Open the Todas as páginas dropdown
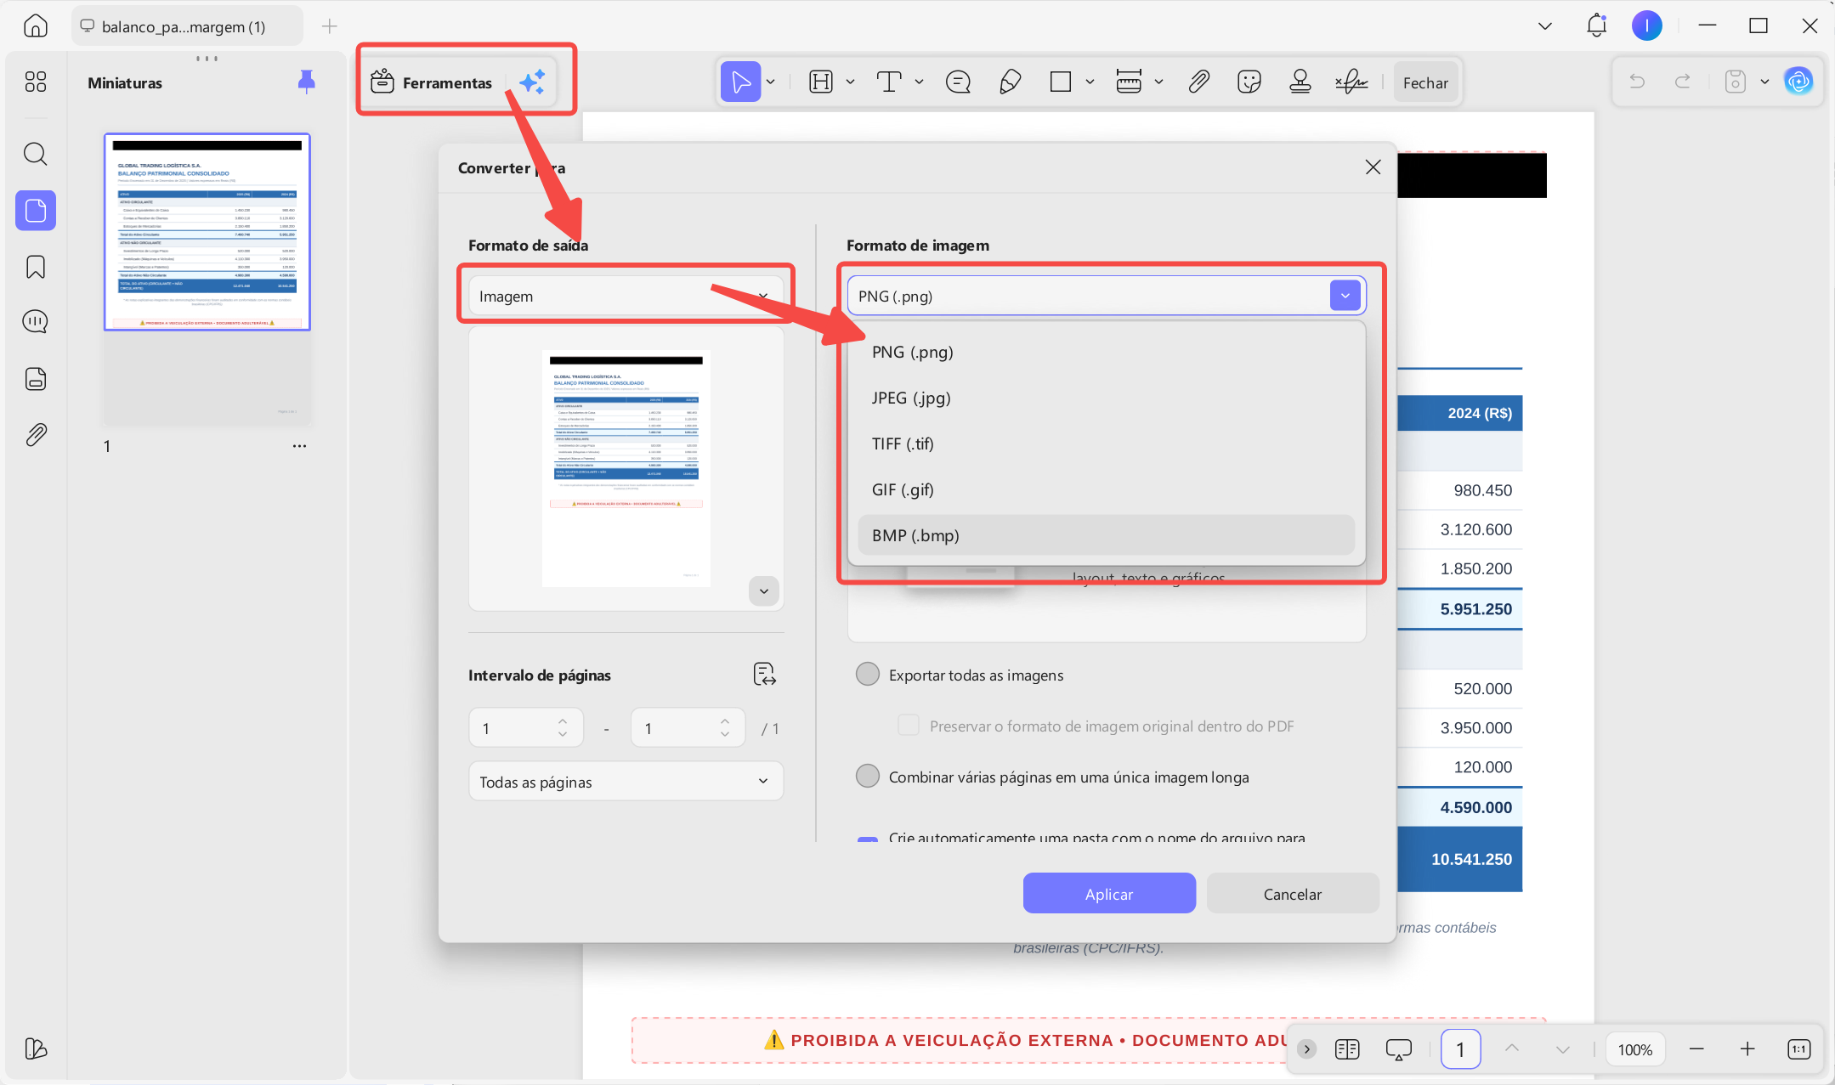 [x=626, y=782]
